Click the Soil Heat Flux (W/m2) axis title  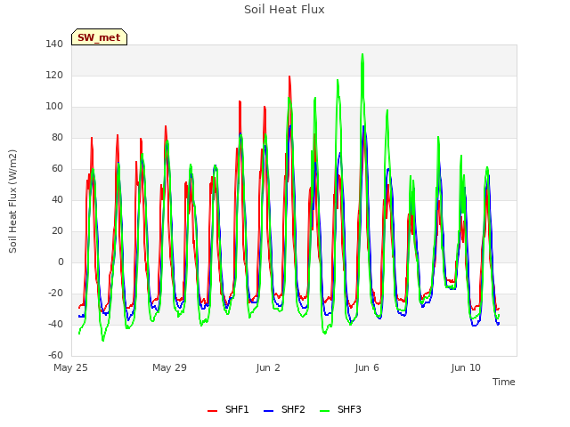click(12, 201)
